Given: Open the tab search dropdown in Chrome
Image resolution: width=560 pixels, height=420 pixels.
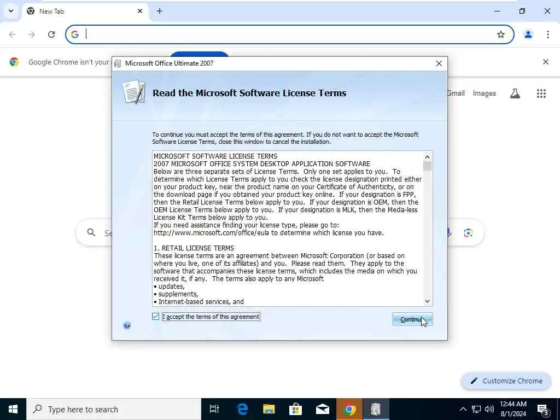Looking at the screenshot, I should tap(11, 11).
